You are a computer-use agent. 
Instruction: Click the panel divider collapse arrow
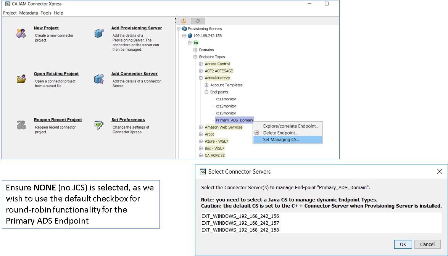(x=176, y=19)
